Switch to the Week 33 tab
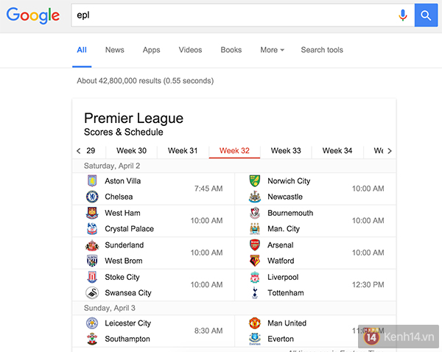The height and width of the screenshot is (352, 442). [x=286, y=151]
